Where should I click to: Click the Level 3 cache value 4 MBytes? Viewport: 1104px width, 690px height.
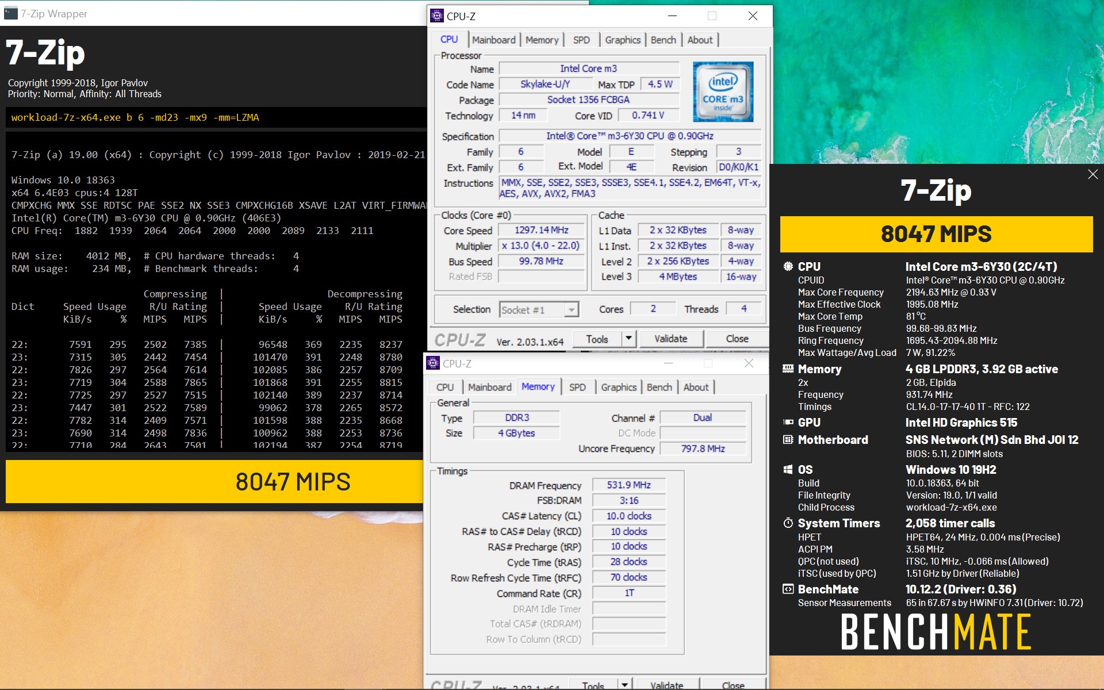click(678, 277)
